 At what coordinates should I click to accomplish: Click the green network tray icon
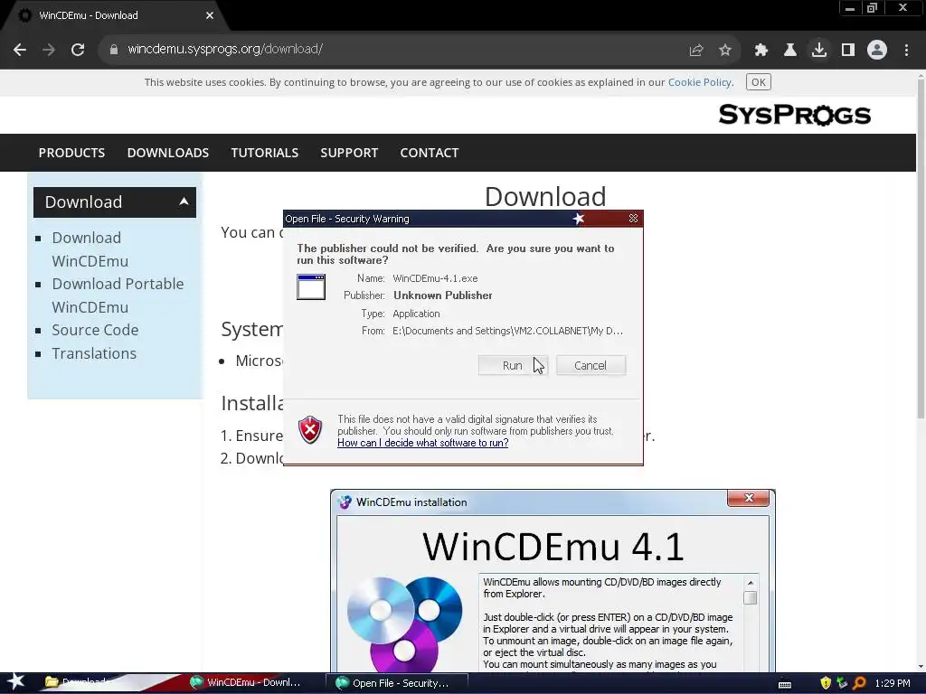point(842,683)
